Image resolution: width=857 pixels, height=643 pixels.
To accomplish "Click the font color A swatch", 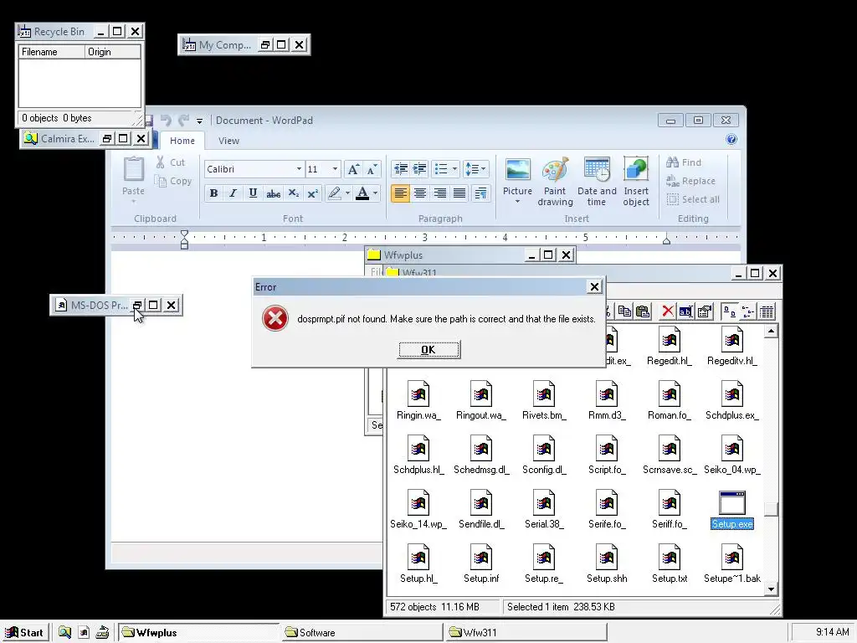I will (x=362, y=193).
